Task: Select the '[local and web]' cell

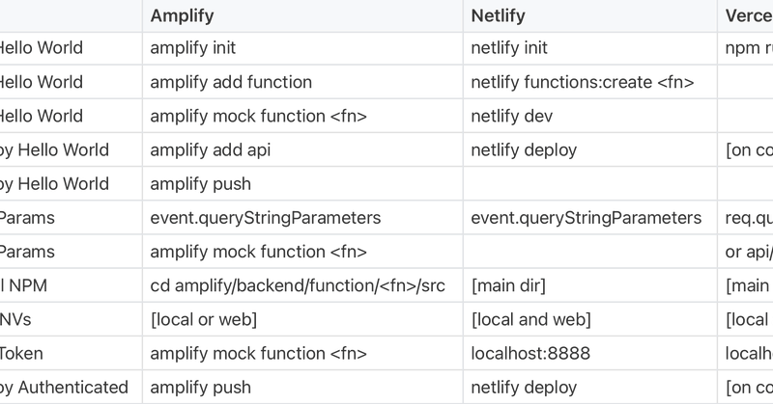Action: [x=590, y=320]
